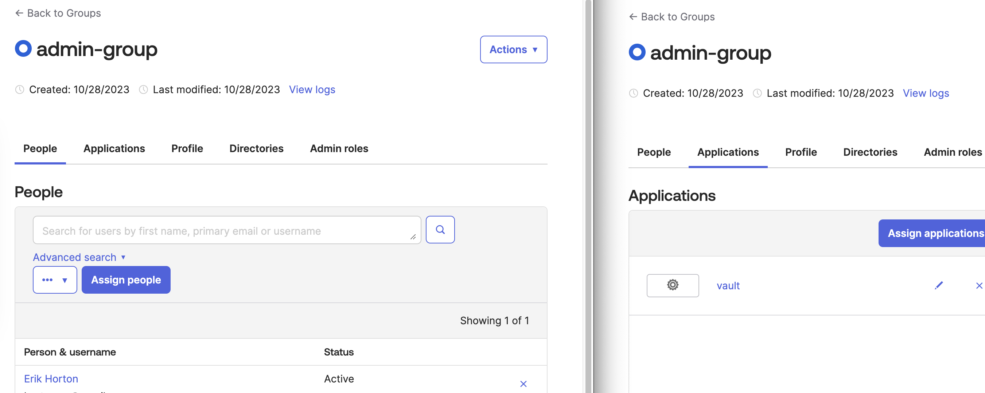
Task: Click clock icon beside Created in left window
Action: [x=19, y=90]
